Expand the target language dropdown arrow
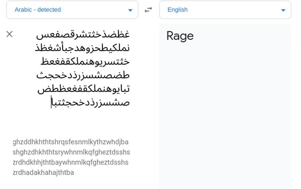The width and height of the screenshot is (301, 189). tap(283, 10)
